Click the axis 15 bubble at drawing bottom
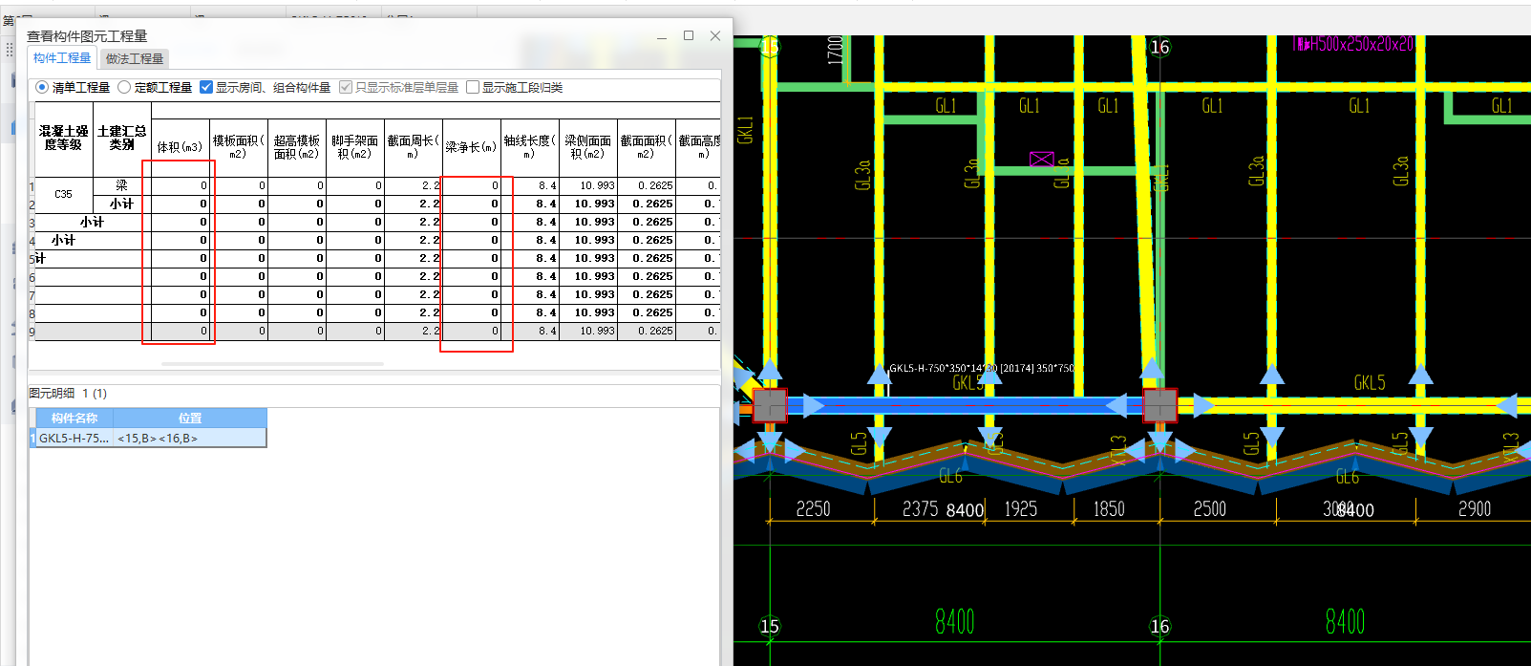The width and height of the screenshot is (1531, 666). (x=770, y=626)
